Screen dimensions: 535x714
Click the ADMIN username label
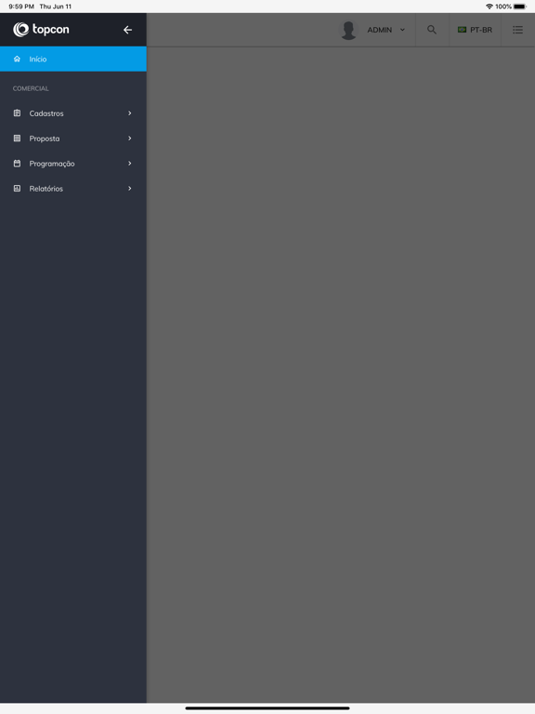(379, 30)
